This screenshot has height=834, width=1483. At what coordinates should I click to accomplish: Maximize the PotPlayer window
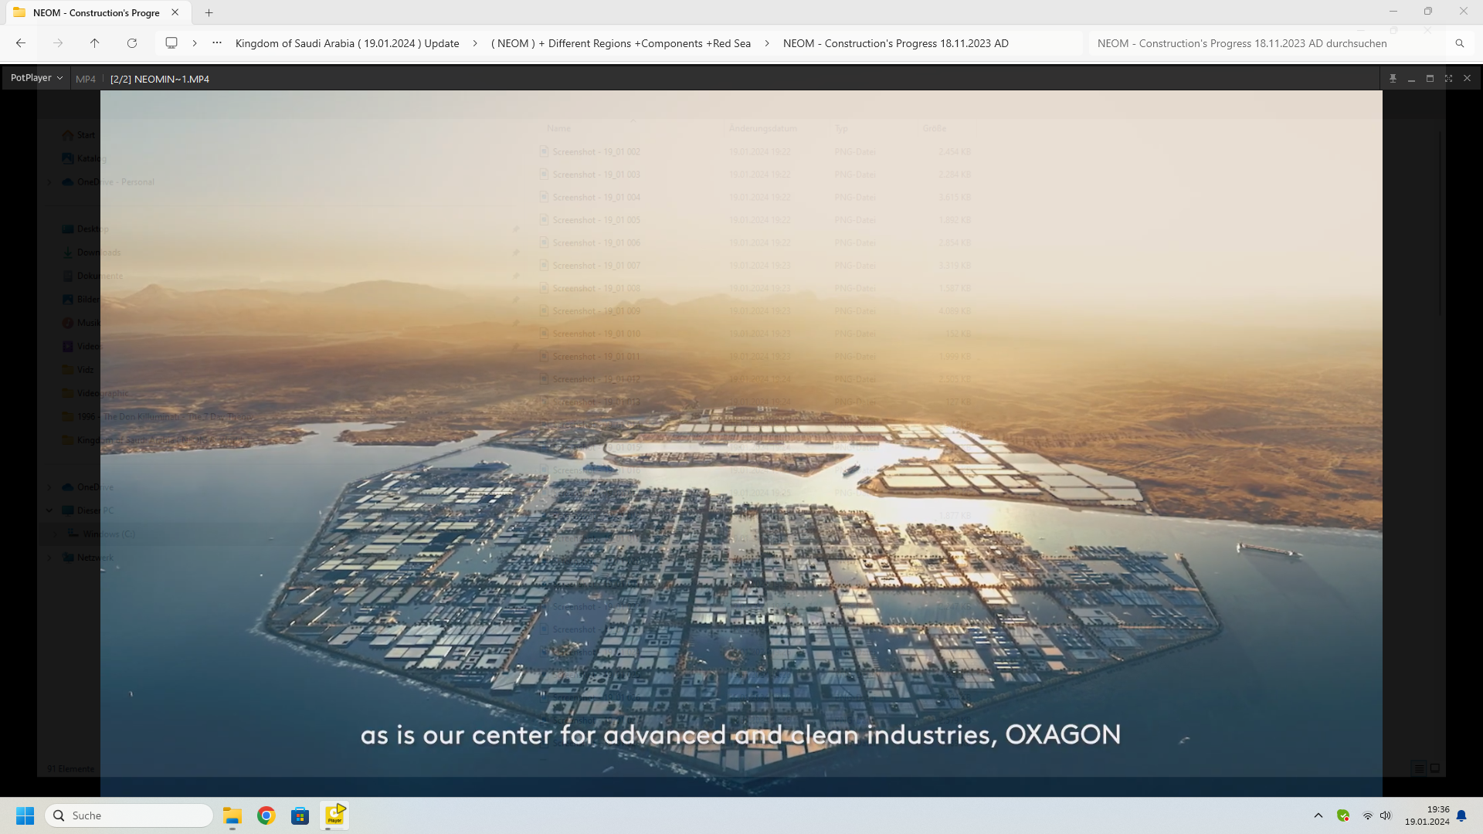(x=1430, y=79)
